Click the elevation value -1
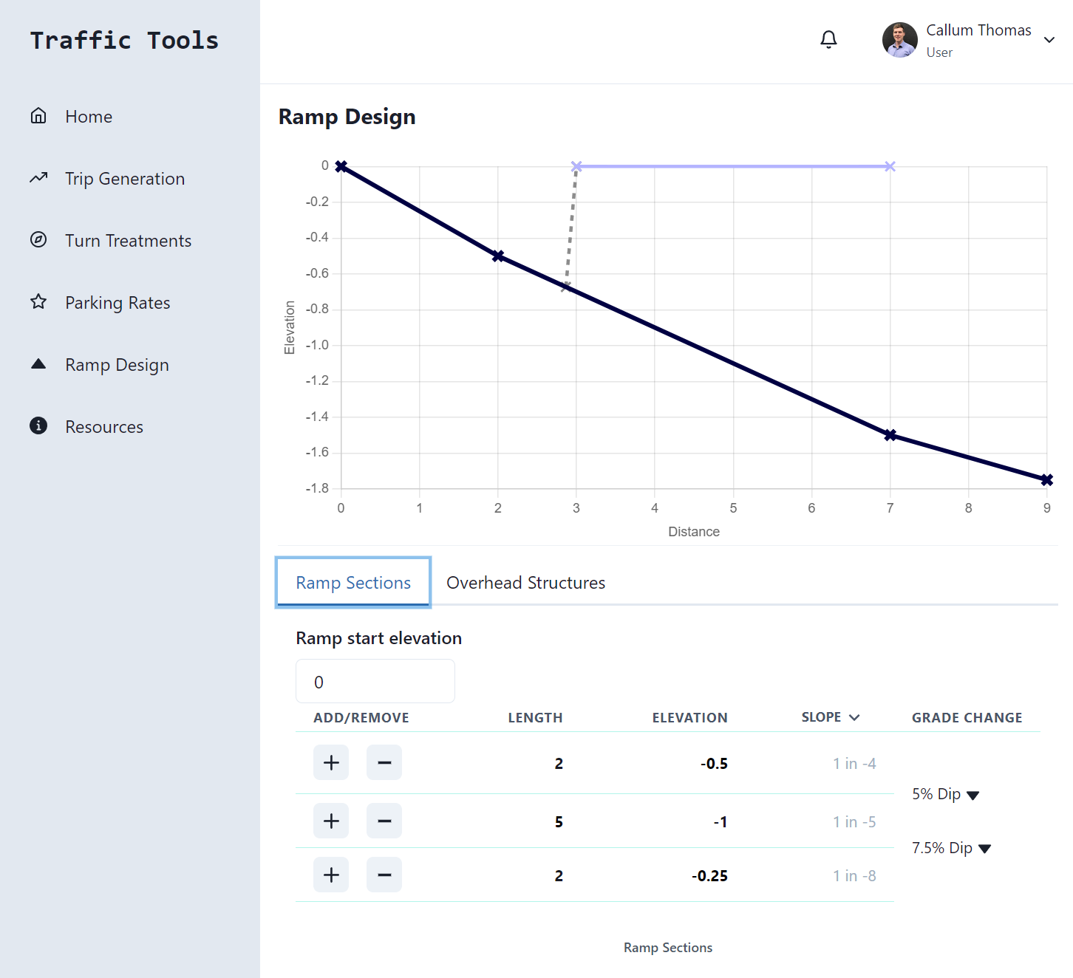This screenshot has height=978, width=1073. pyautogui.click(x=721, y=822)
